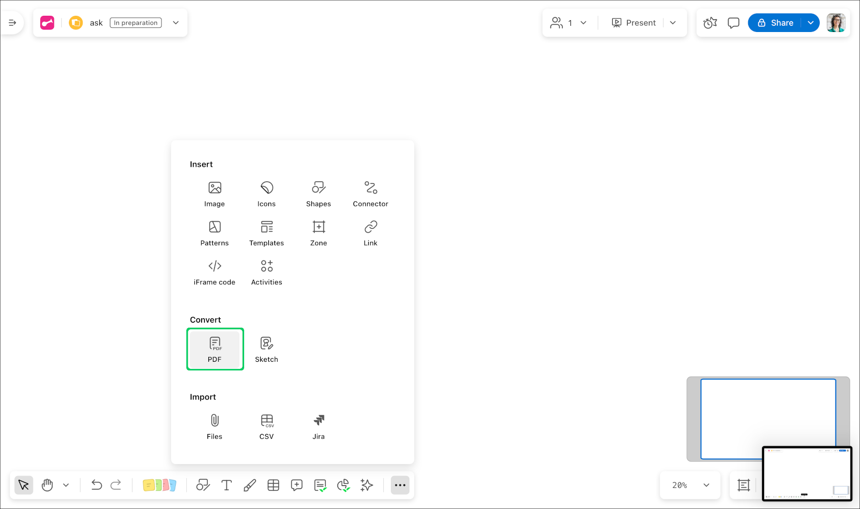Select the Pen tool
The height and width of the screenshot is (509, 860).
coord(250,485)
